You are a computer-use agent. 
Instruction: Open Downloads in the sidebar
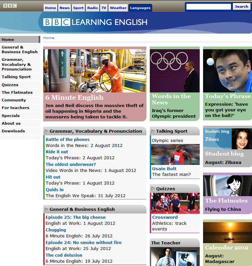point(20,131)
